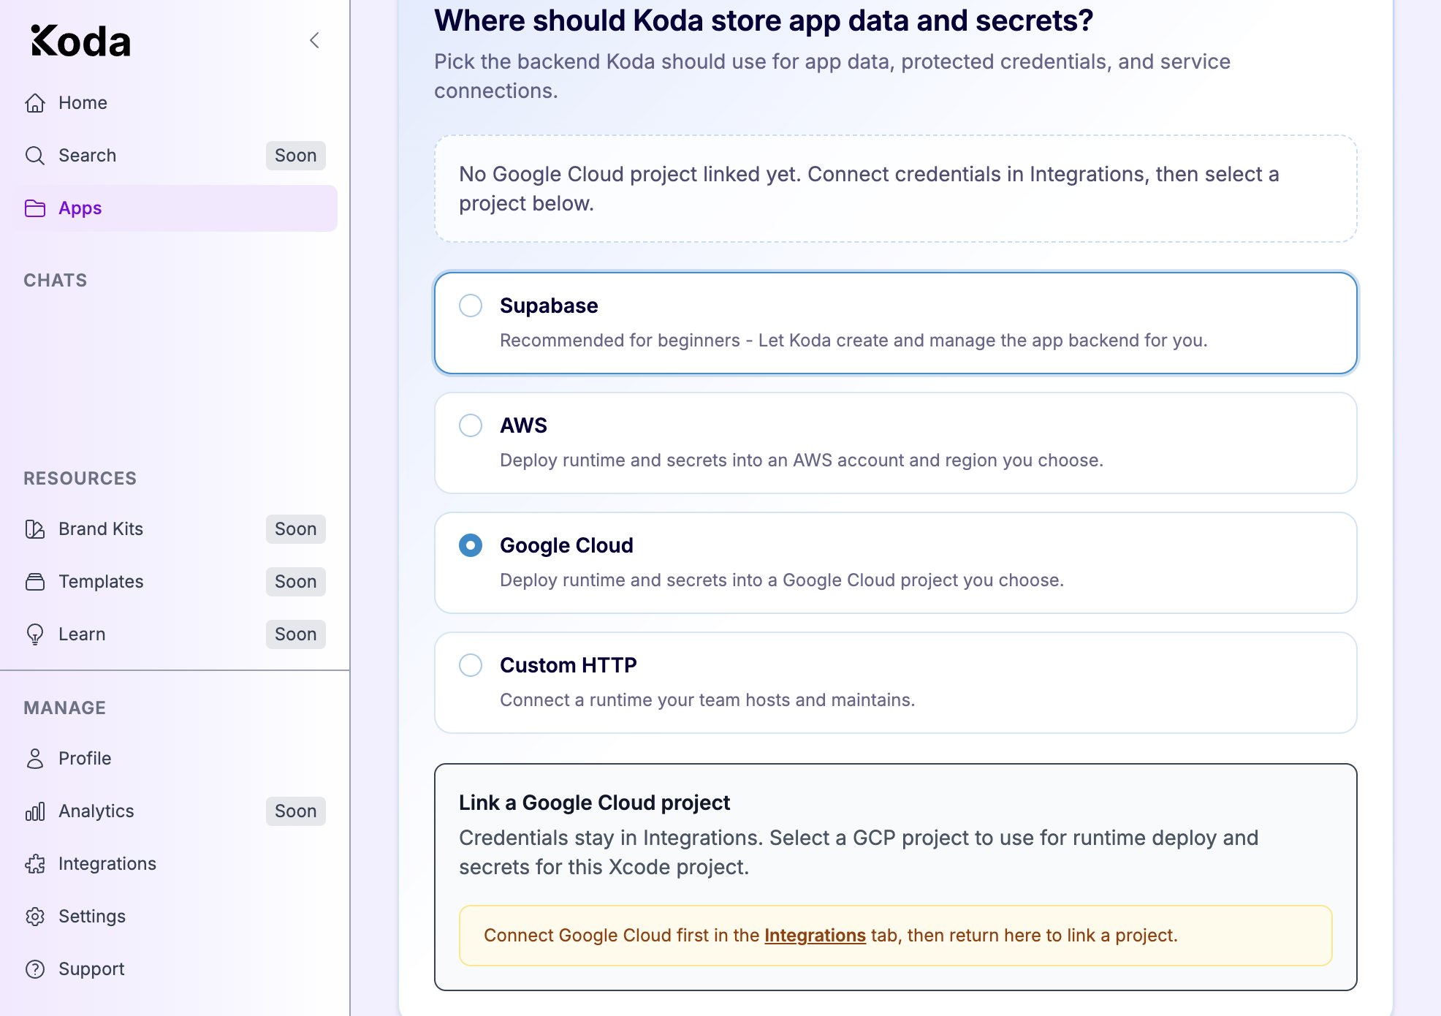Screen dimensions: 1441x1016
Task: Click the Templates stack icon
Action: point(35,582)
